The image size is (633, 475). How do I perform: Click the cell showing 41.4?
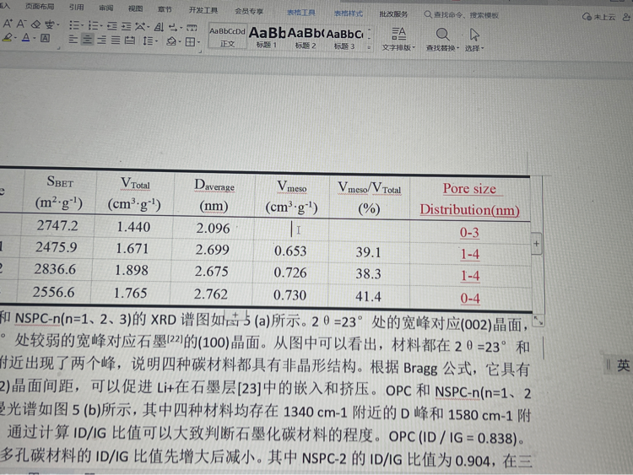click(x=368, y=297)
